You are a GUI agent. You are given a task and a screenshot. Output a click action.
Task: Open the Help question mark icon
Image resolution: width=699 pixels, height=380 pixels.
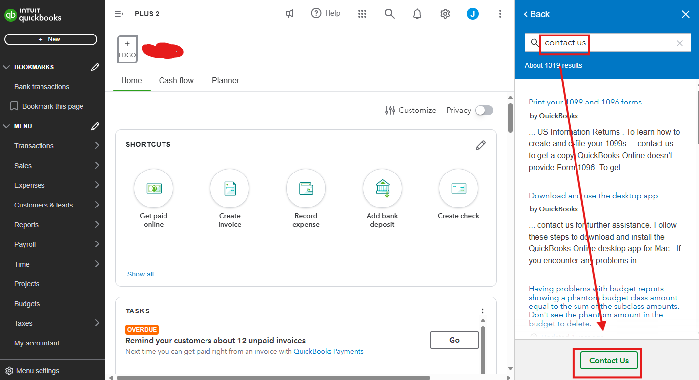316,13
